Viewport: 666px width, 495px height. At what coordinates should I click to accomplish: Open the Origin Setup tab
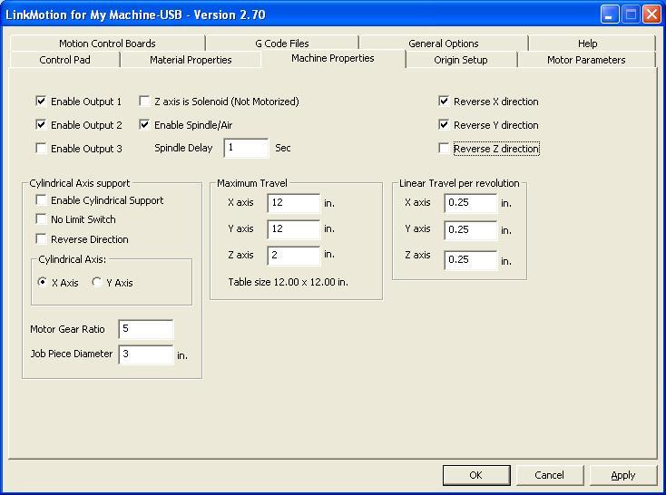click(x=460, y=60)
